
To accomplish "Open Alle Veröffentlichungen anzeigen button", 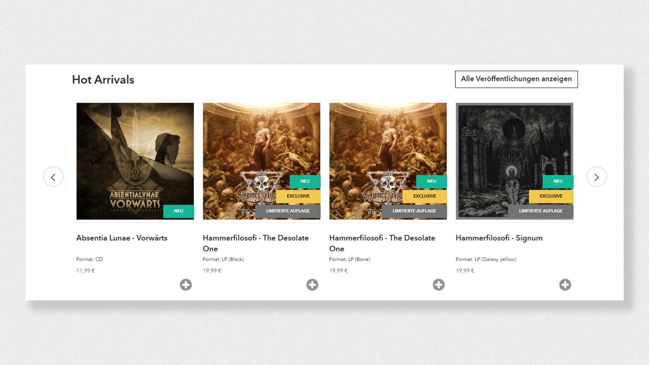I will (516, 79).
